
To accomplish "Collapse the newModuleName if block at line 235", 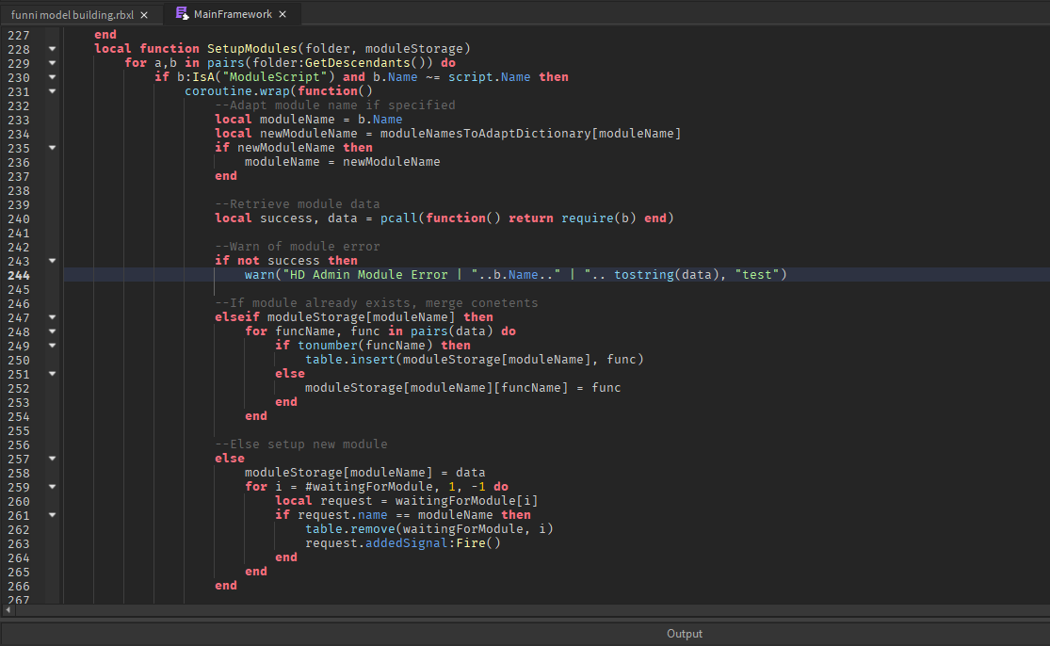I will click(x=52, y=147).
